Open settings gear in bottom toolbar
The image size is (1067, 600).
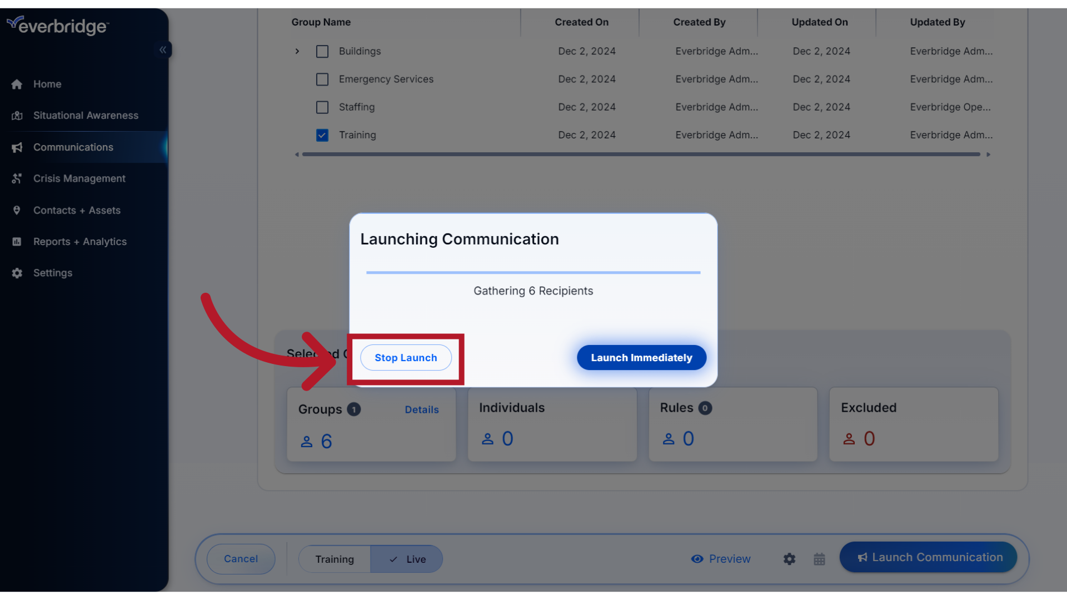(789, 559)
